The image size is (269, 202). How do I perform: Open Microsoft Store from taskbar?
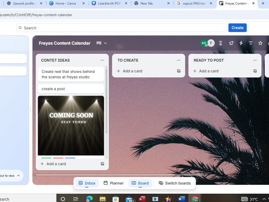point(116,199)
